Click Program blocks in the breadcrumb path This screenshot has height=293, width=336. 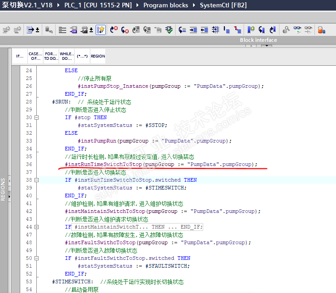pyautogui.click(x=165, y=5)
